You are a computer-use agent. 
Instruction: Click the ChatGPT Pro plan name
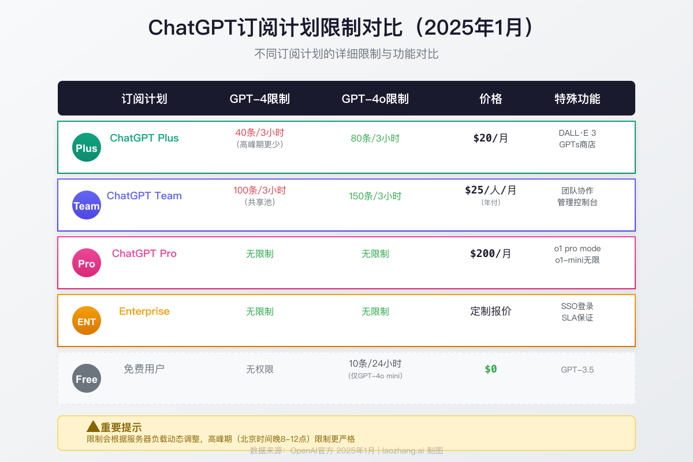point(144,254)
